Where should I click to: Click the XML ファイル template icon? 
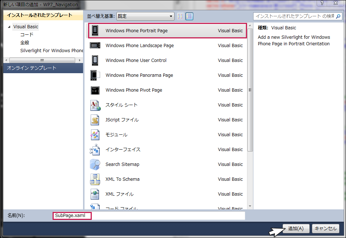click(x=95, y=194)
